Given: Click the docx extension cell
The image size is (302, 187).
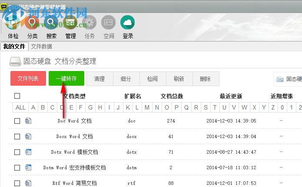Looking at the screenshot, I should pyautogui.click(x=132, y=136).
